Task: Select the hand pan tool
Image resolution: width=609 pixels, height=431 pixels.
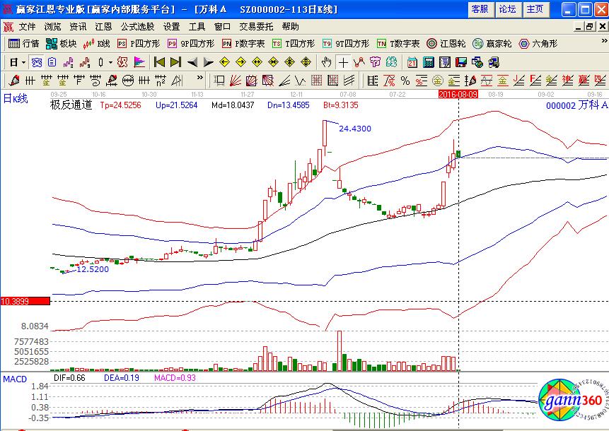Action: [x=326, y=62]
